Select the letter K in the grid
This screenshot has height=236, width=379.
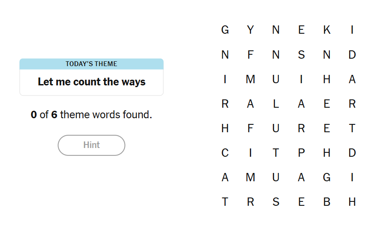(327, 30)
